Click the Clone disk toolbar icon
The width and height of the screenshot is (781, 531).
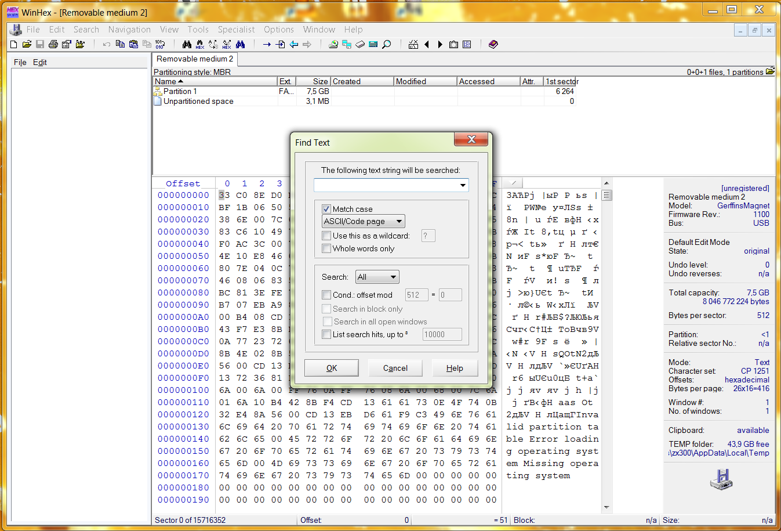coord(347,44)
